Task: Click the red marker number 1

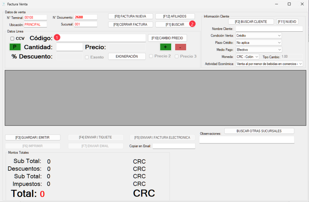Action: pos(57,37)
